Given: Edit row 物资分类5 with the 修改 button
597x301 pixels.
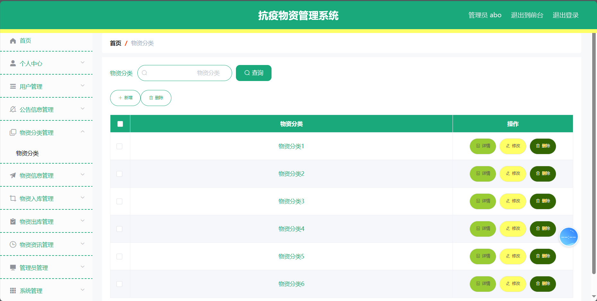Looking at the screenshot, I should pos(513,256).
